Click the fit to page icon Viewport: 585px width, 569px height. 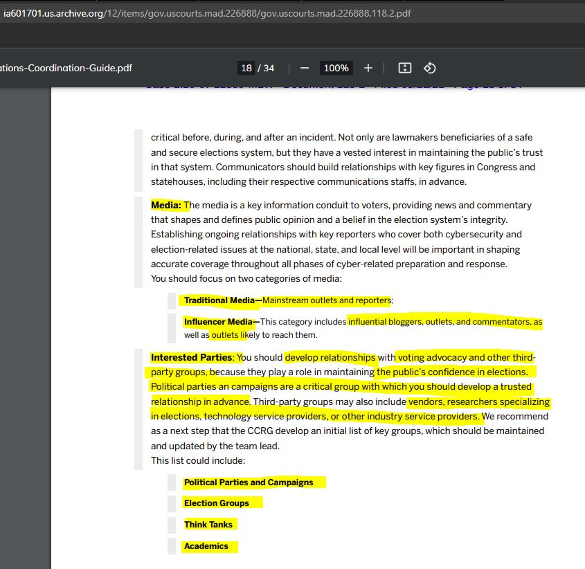(405, 68)
